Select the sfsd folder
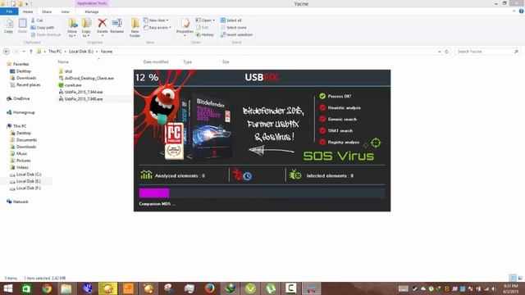Viewport: 525px width, 295px height. [x=68, y=71]
